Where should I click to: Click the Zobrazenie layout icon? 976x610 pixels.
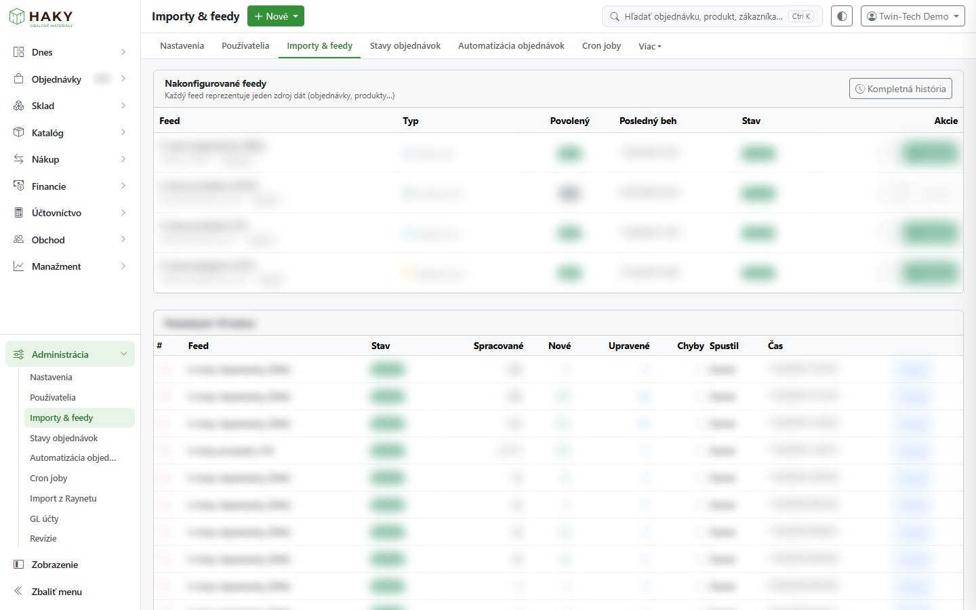tap(19, 565)
